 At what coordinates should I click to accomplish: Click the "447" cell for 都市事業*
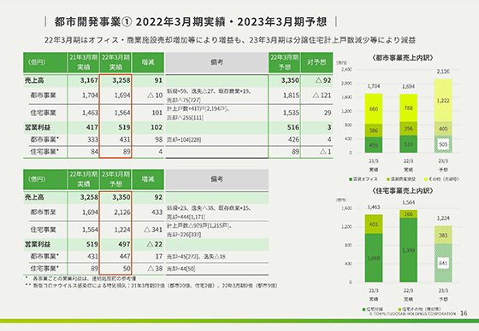125,256
